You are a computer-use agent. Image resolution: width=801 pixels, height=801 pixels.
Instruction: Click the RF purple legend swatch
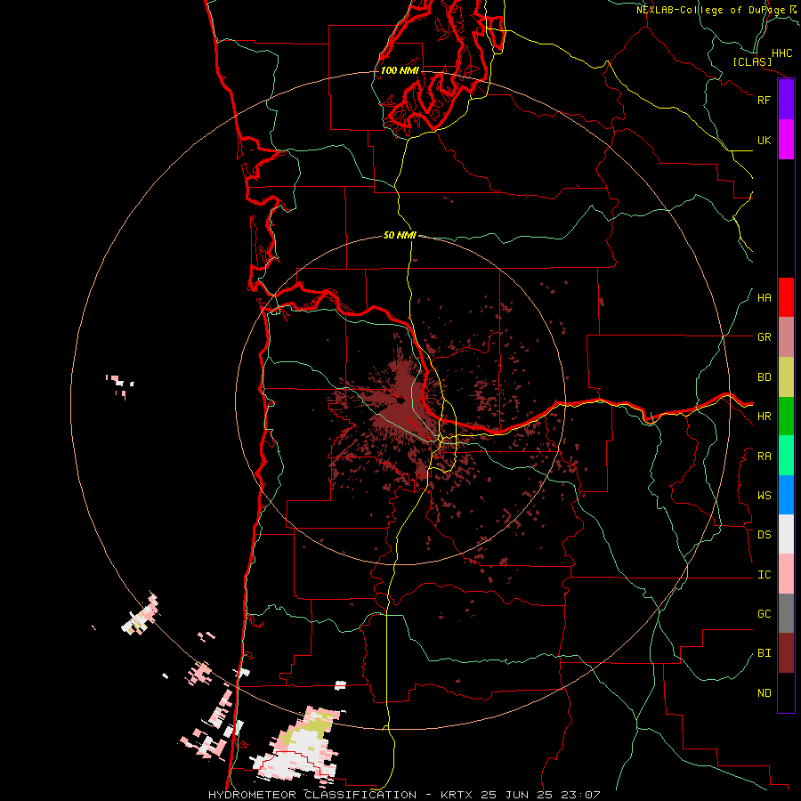[786, 100]
